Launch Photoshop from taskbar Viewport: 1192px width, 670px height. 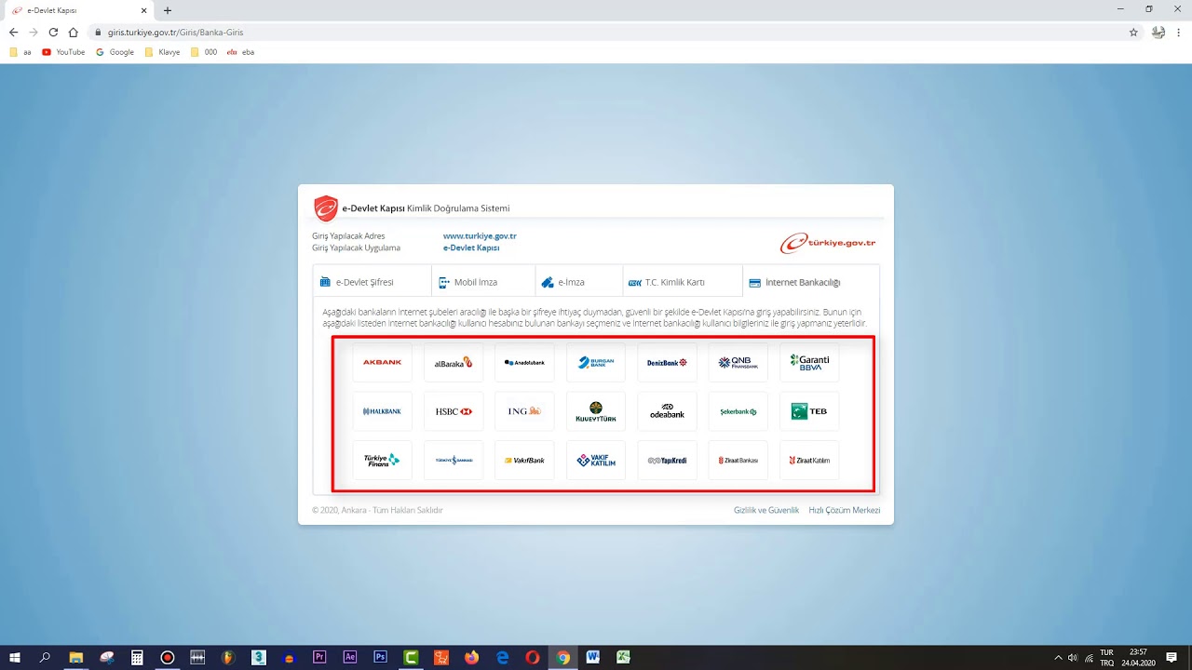380,657
